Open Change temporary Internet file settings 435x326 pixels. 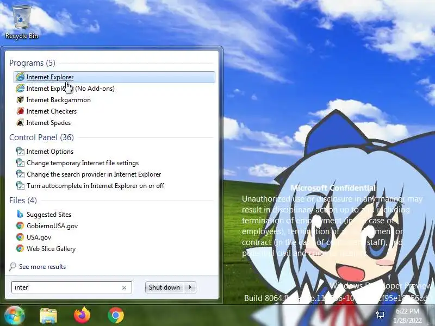click(x=83, y=162)
